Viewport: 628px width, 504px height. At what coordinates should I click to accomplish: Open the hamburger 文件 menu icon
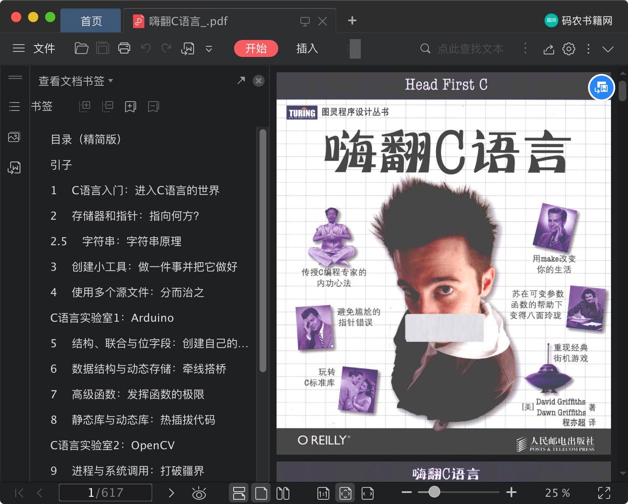(x=19, y=48)
